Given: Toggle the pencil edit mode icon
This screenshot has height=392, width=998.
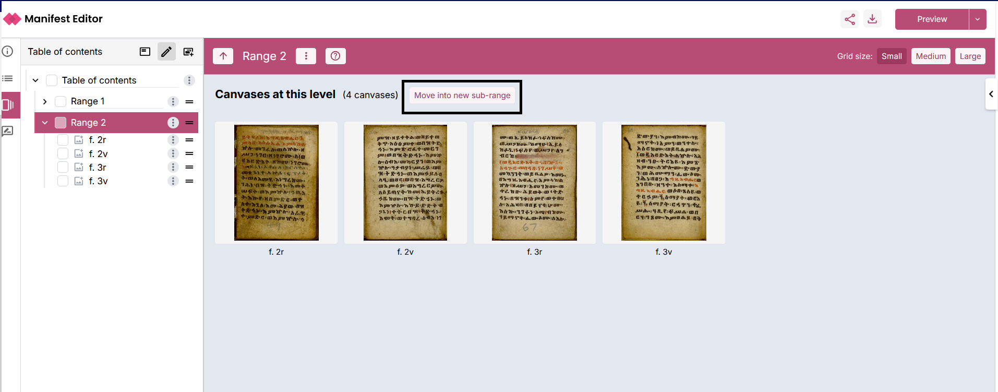Looking at the screenshot, I should coord(166,52).
